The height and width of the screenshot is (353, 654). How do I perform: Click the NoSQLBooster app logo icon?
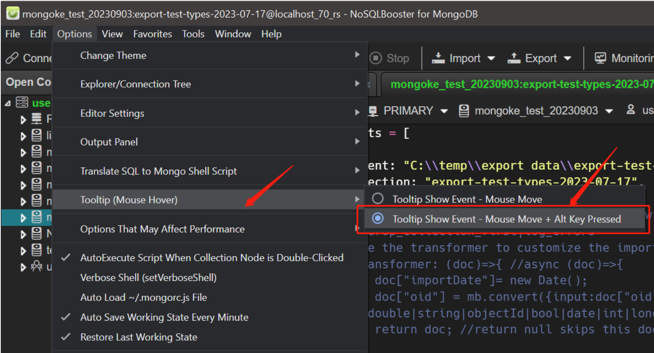(13, 14)
